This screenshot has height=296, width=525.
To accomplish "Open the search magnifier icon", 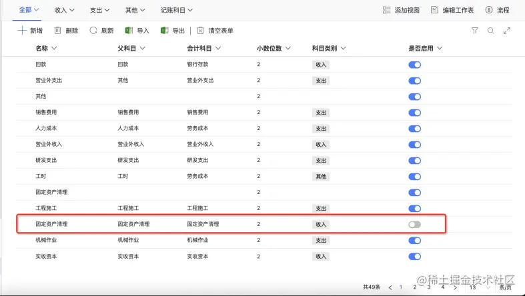I will click(x=490, y=31).
